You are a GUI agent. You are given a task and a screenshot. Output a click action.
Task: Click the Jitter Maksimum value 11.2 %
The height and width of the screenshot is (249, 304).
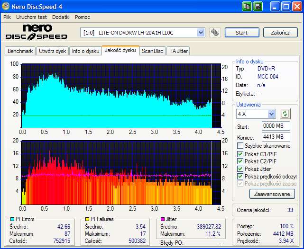[213, 234]
